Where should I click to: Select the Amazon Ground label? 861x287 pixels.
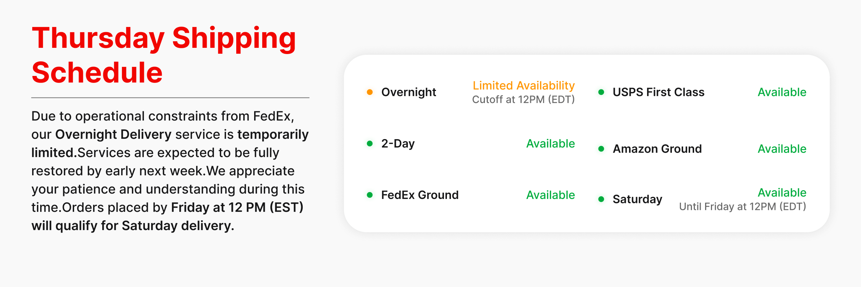point(657,149)
